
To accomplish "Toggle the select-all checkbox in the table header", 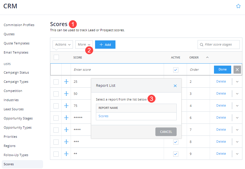I will click(x=56, y=57).
